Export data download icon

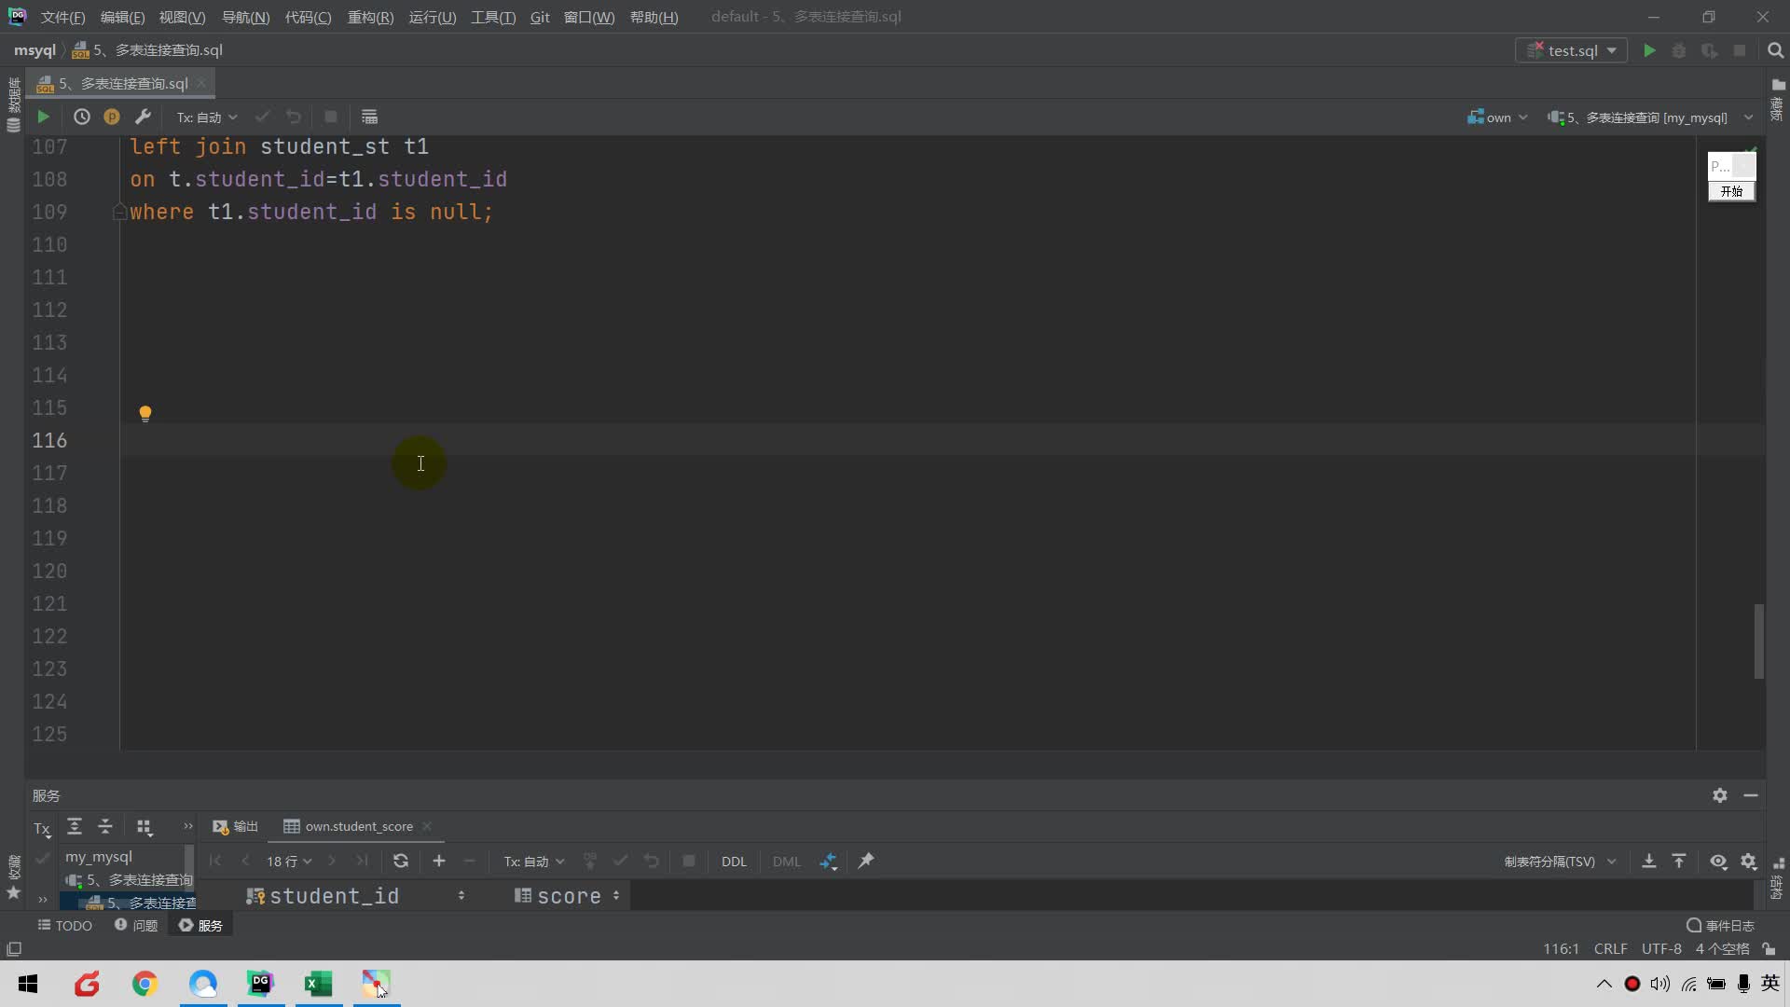pos(1648,861)
